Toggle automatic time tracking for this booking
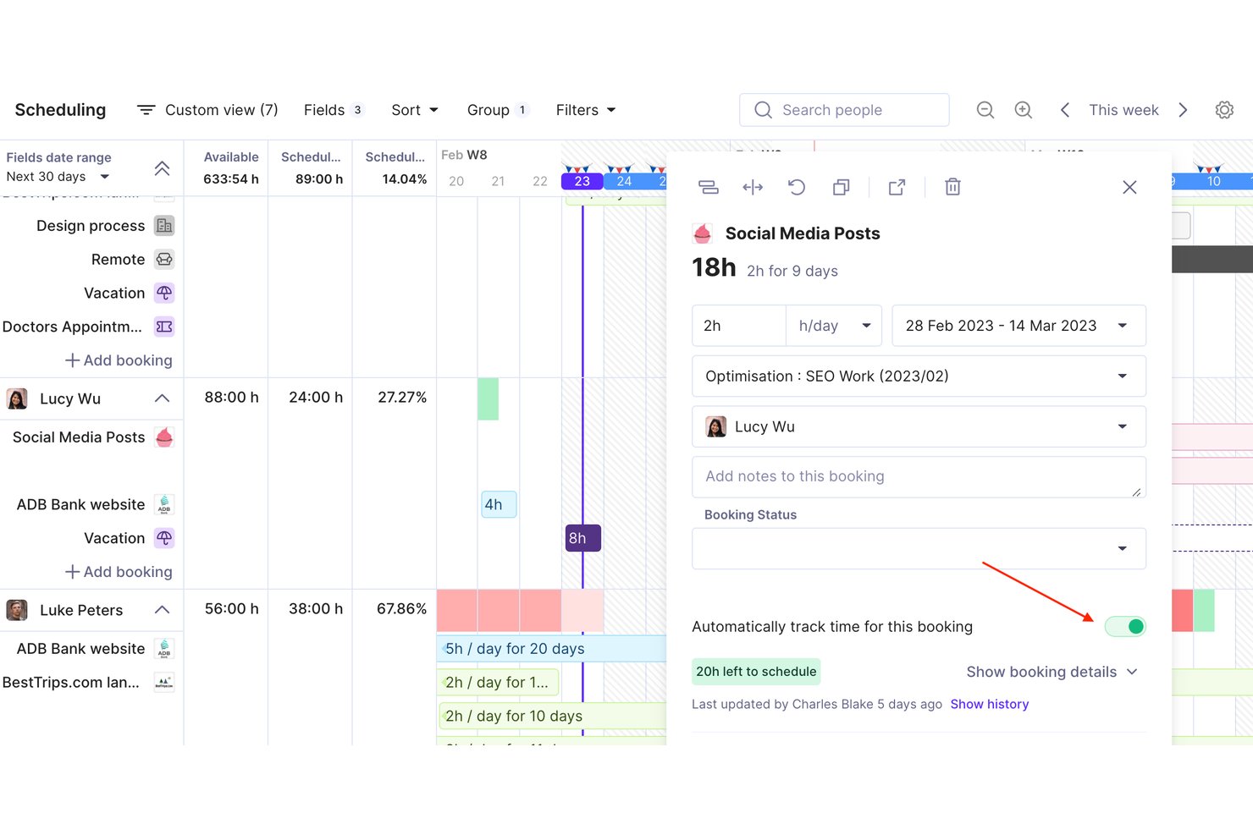 coord(1125,627)
